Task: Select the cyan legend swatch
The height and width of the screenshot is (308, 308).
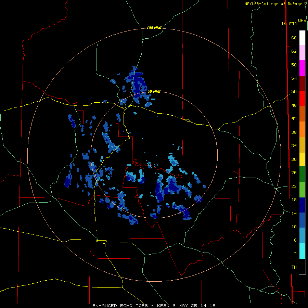Action: point(302,251)
